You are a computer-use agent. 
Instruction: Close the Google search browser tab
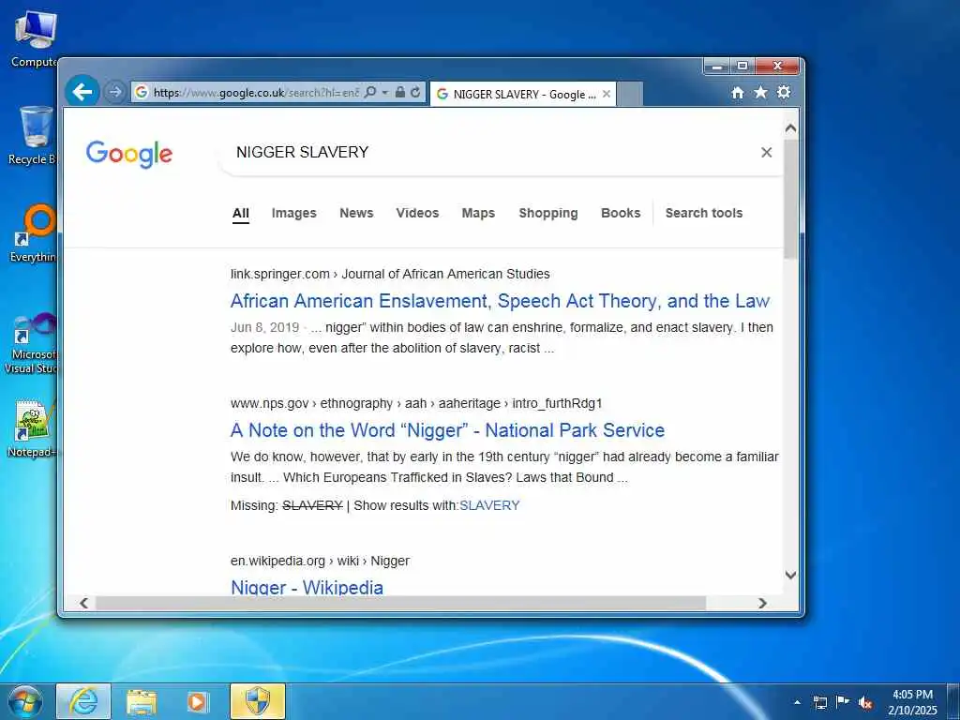607,94
